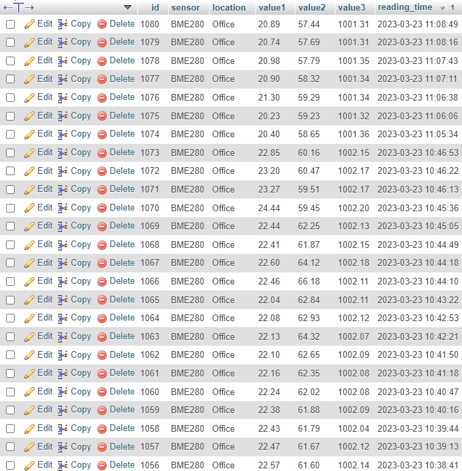Click the Copy icon for row 1077
Viewport: 462px width, 471px height.
[x=63, y=79]
